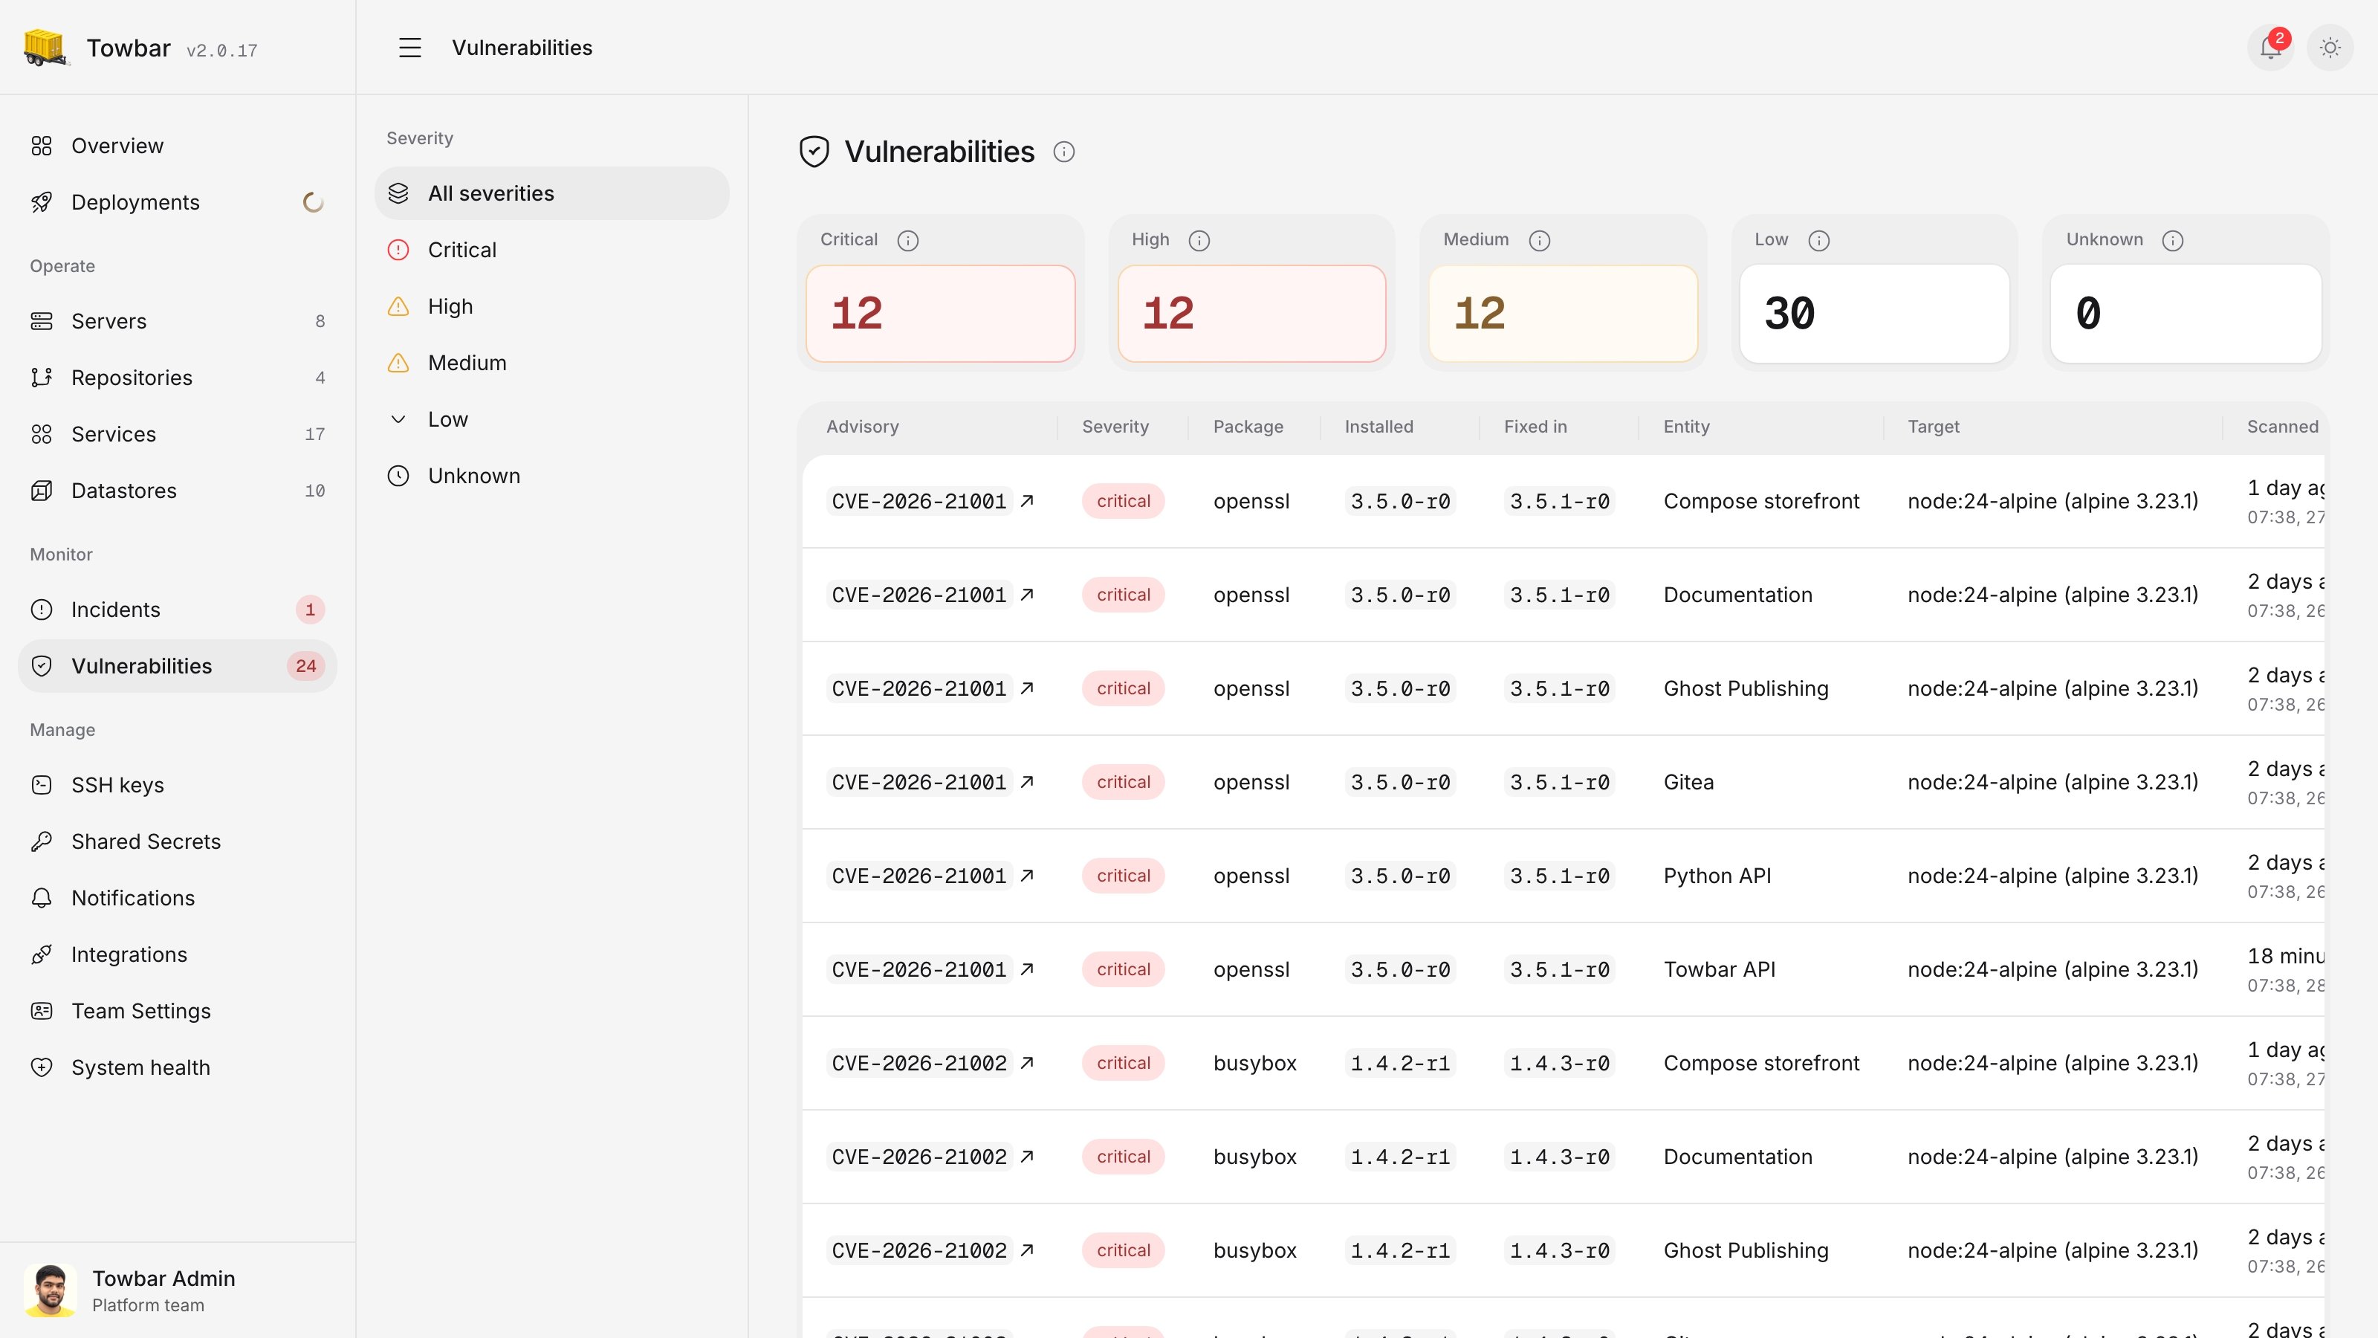Open external link for Ghost Publishing CVE-2026-21002
The width and height of the screenshot is (2378, 1338).
(1026, 1250)
